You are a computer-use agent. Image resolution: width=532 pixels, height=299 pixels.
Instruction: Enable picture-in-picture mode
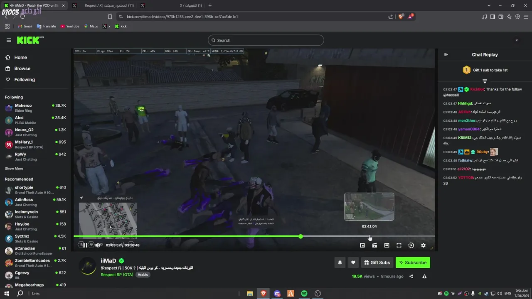pos(362,245)
